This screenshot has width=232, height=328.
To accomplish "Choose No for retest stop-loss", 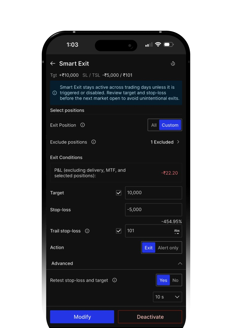I will 175,280.
